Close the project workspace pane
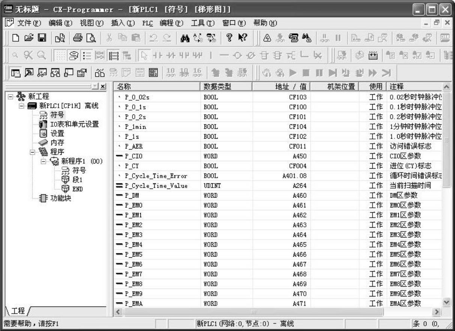This screenshot has width=455, height=331. (104, 86)
